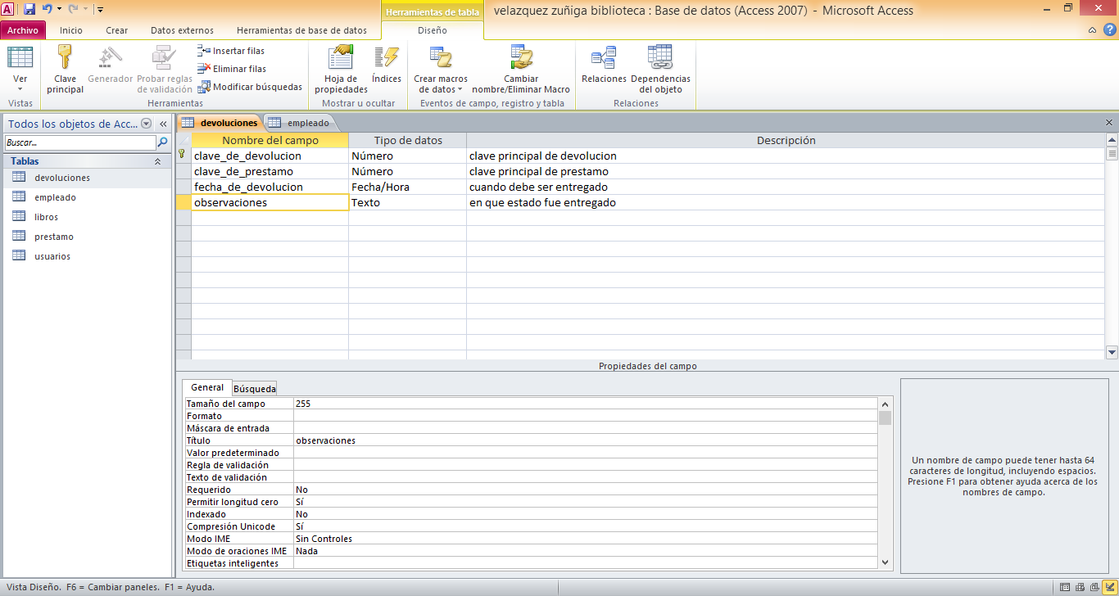This screenshot has height=596, width=1119.
Task: Close the current table design document
Action: click(1110, 123)
